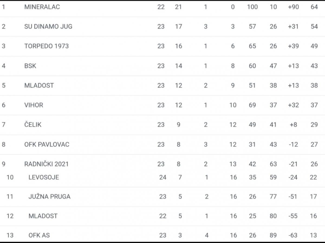
Task: Click the TORPEDO 1973 team name
Action: 47,46
